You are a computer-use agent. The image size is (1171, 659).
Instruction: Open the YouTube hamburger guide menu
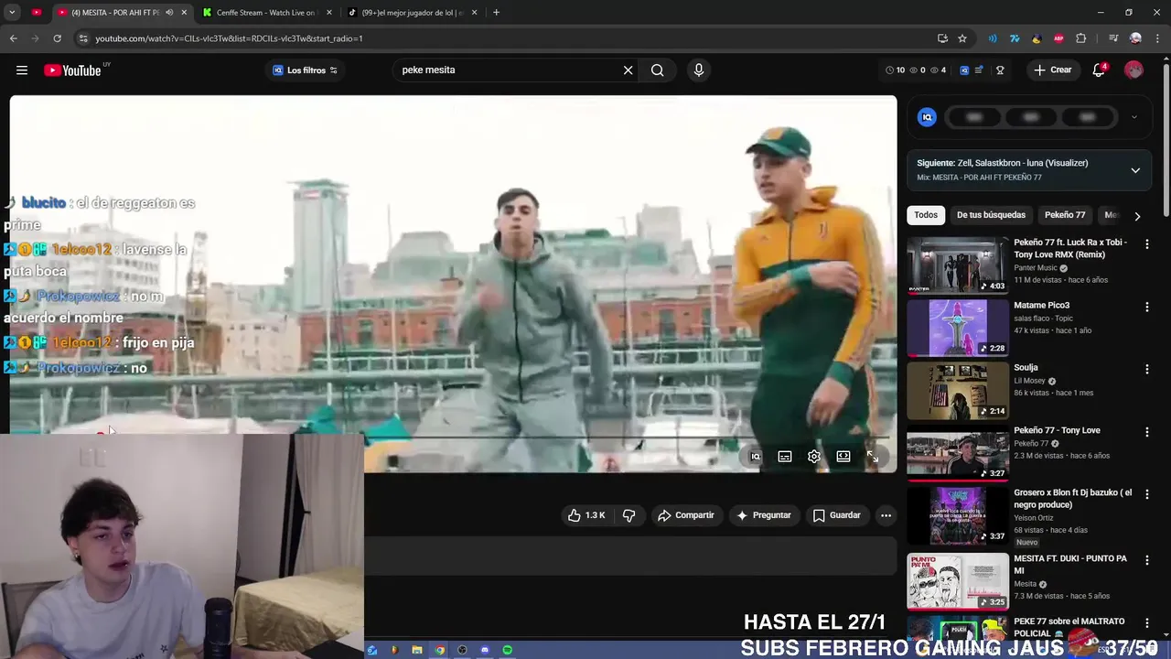(x=22, y=70)
